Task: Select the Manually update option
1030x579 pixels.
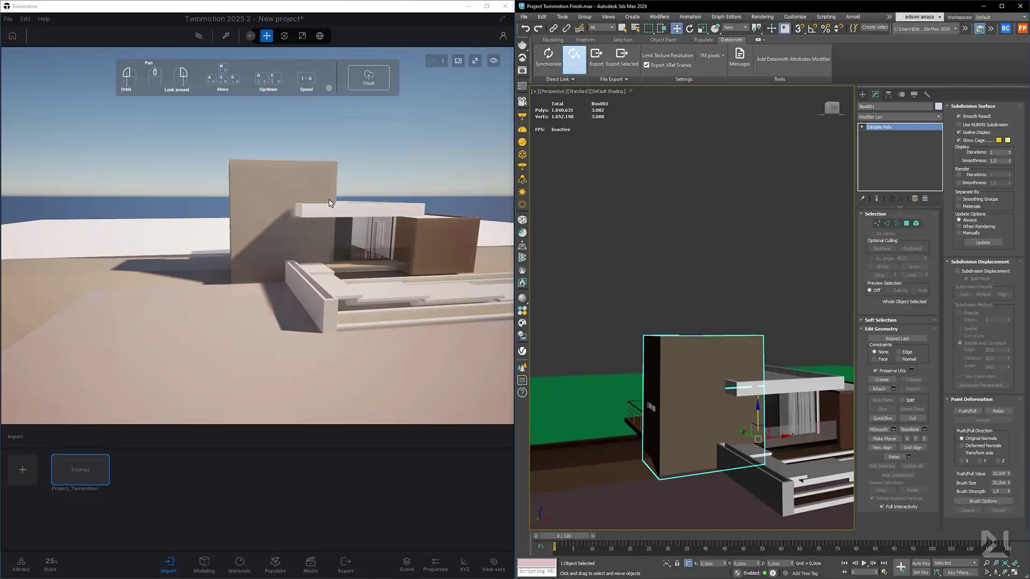Action: point(959,233)
